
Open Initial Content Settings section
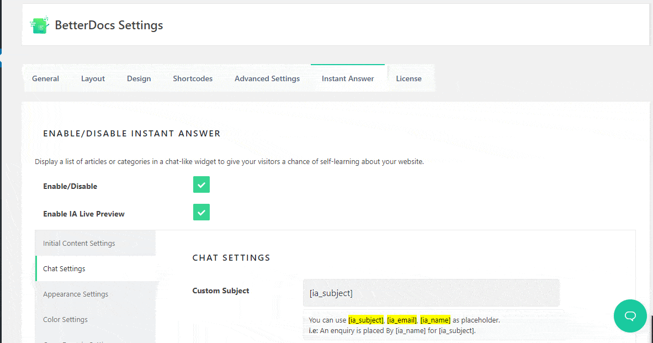coord(79,243)
